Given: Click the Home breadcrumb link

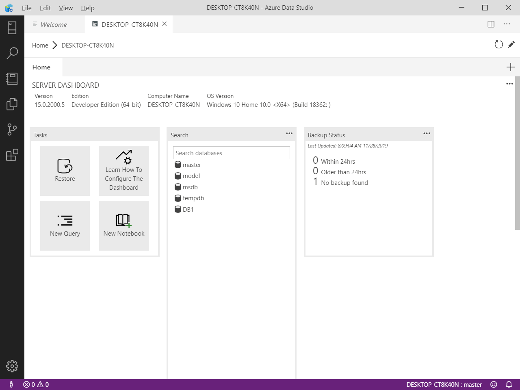Looking at the screenshot, I should [x=40, y=45].
